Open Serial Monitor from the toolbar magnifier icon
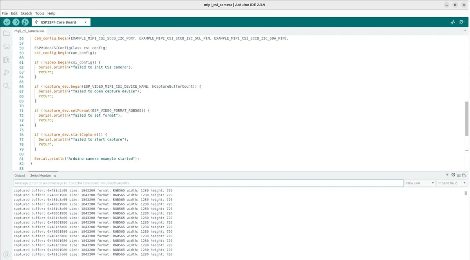The height and width of the screenshot is (260, 470). 462,22
